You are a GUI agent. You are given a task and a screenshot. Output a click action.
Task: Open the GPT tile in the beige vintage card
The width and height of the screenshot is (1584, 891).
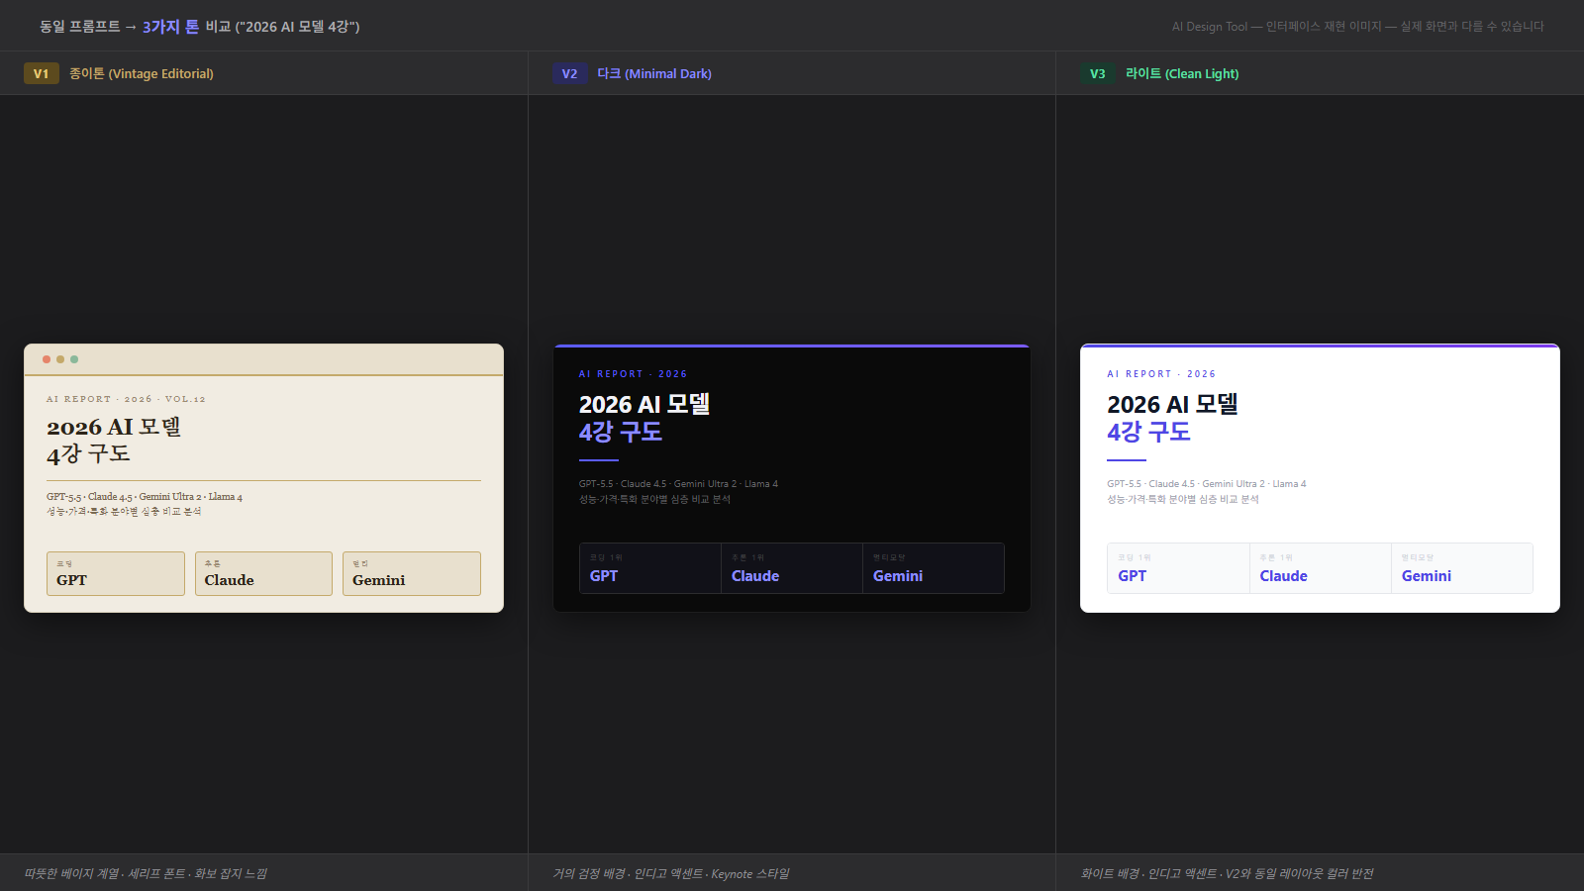(x=116, y=573)
